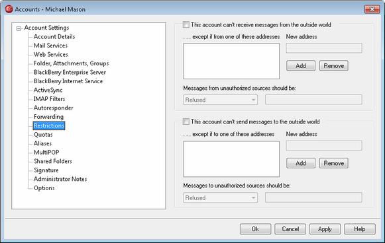Open the unauthorized outgoing messages Refused dropdown

220,197
